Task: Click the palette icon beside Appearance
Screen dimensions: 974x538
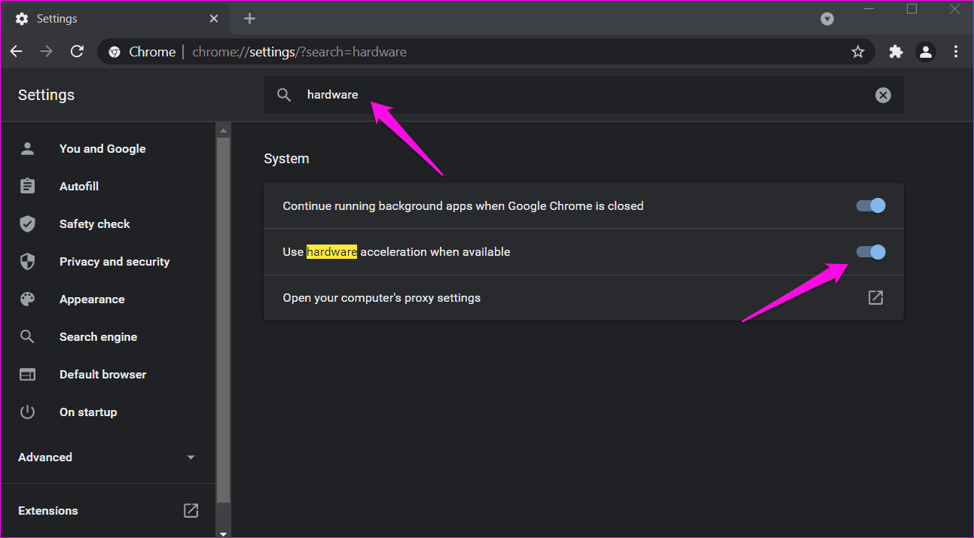Action: [28, 299]
